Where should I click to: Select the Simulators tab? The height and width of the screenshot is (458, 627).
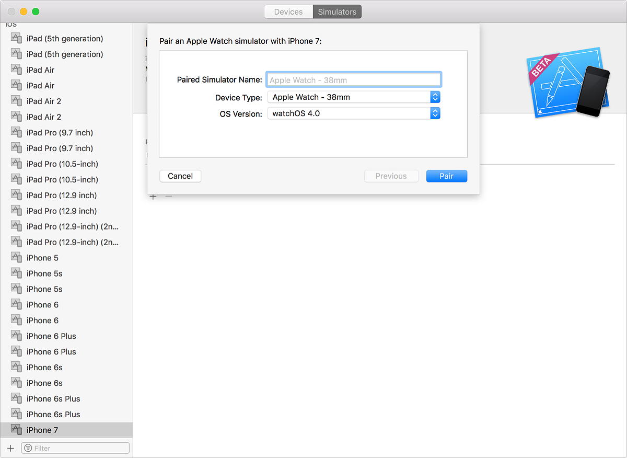(337, 12)
